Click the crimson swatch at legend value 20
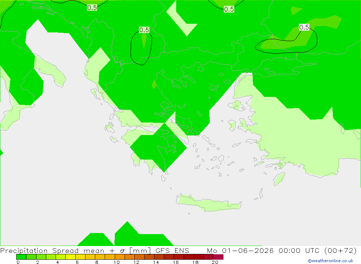Viewport: 361px width, 264px height. pyautogui.click(x=218, y=257)
